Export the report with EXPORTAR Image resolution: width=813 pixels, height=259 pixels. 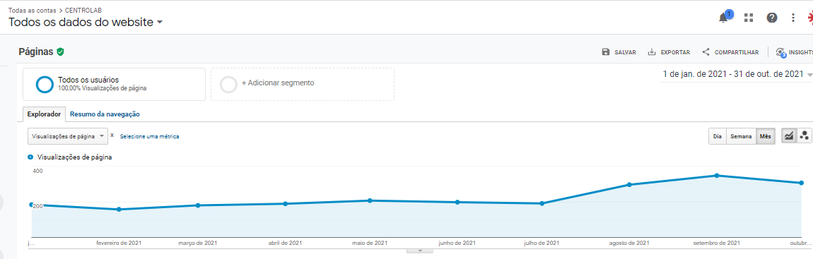(669, 52)
